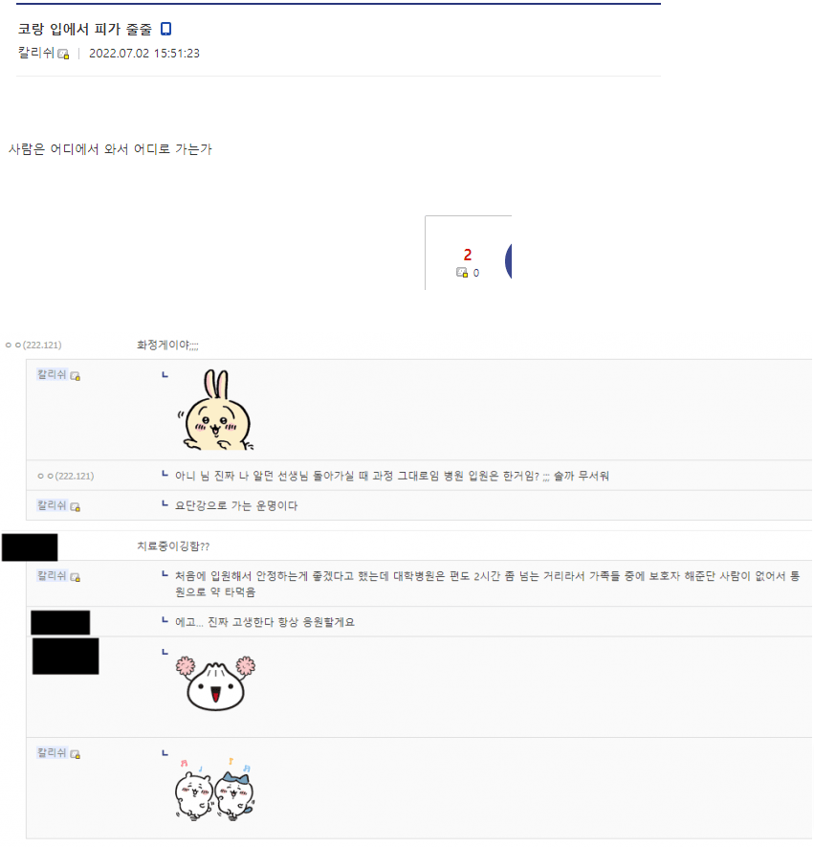The height and width of the screenshot is (847, 814).
Task: Click the fixed-nick icon in the recommend box
Action: point(462,272)
